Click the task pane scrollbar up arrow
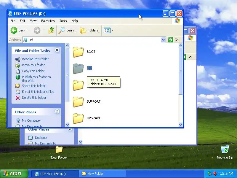This screenshot has height=178, width=237. [x=68, y=45]
